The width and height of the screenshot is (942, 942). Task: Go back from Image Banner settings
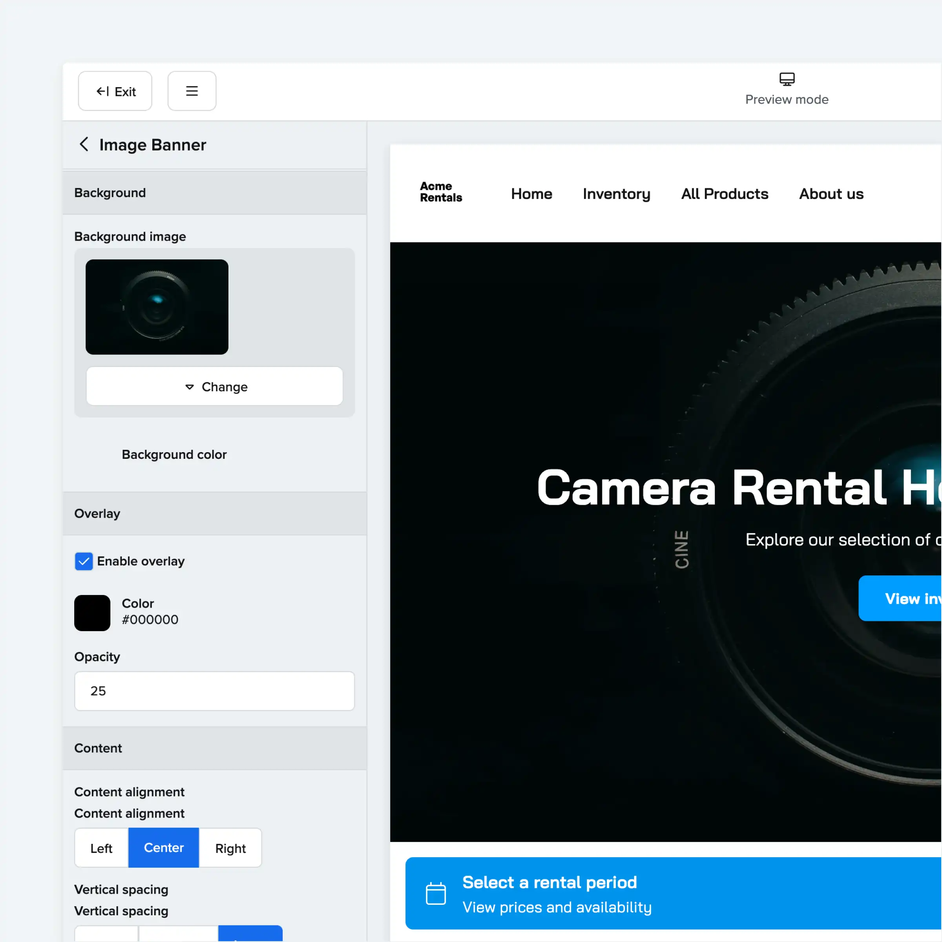(x=84, y=144)
